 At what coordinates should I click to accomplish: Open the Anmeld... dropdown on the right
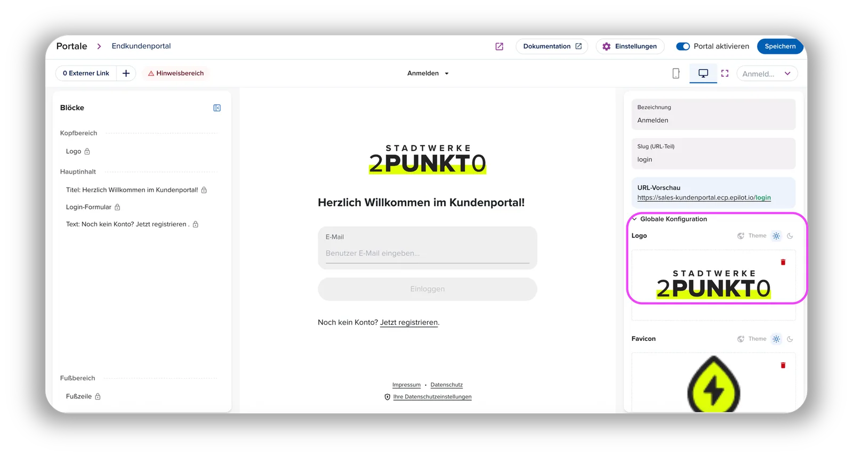coord(767,74)
